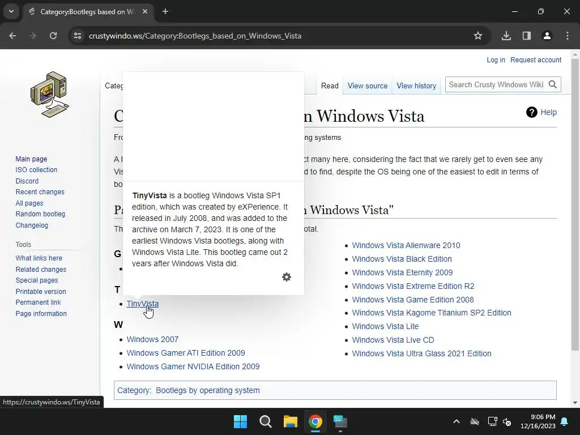The width and height of the screenshot is (580, 435).
Task: Open Chrome downloads icon
Action: point(506,36)
